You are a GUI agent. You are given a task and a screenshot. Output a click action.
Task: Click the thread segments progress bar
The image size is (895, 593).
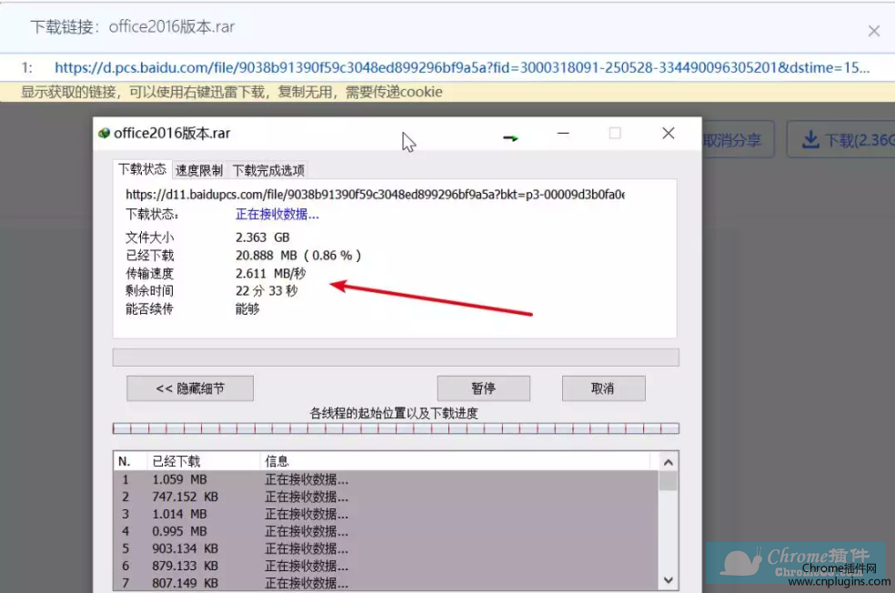click(396, 428)
